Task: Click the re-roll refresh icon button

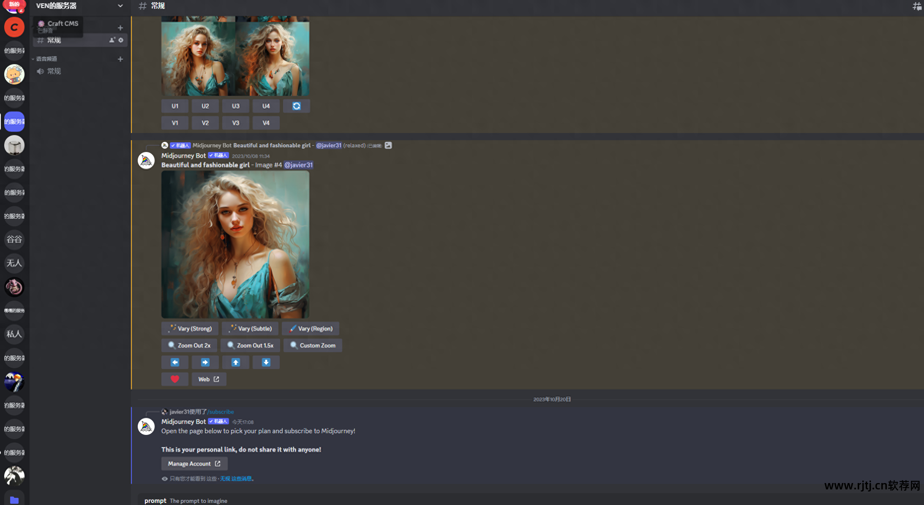Action: (296, 106)
